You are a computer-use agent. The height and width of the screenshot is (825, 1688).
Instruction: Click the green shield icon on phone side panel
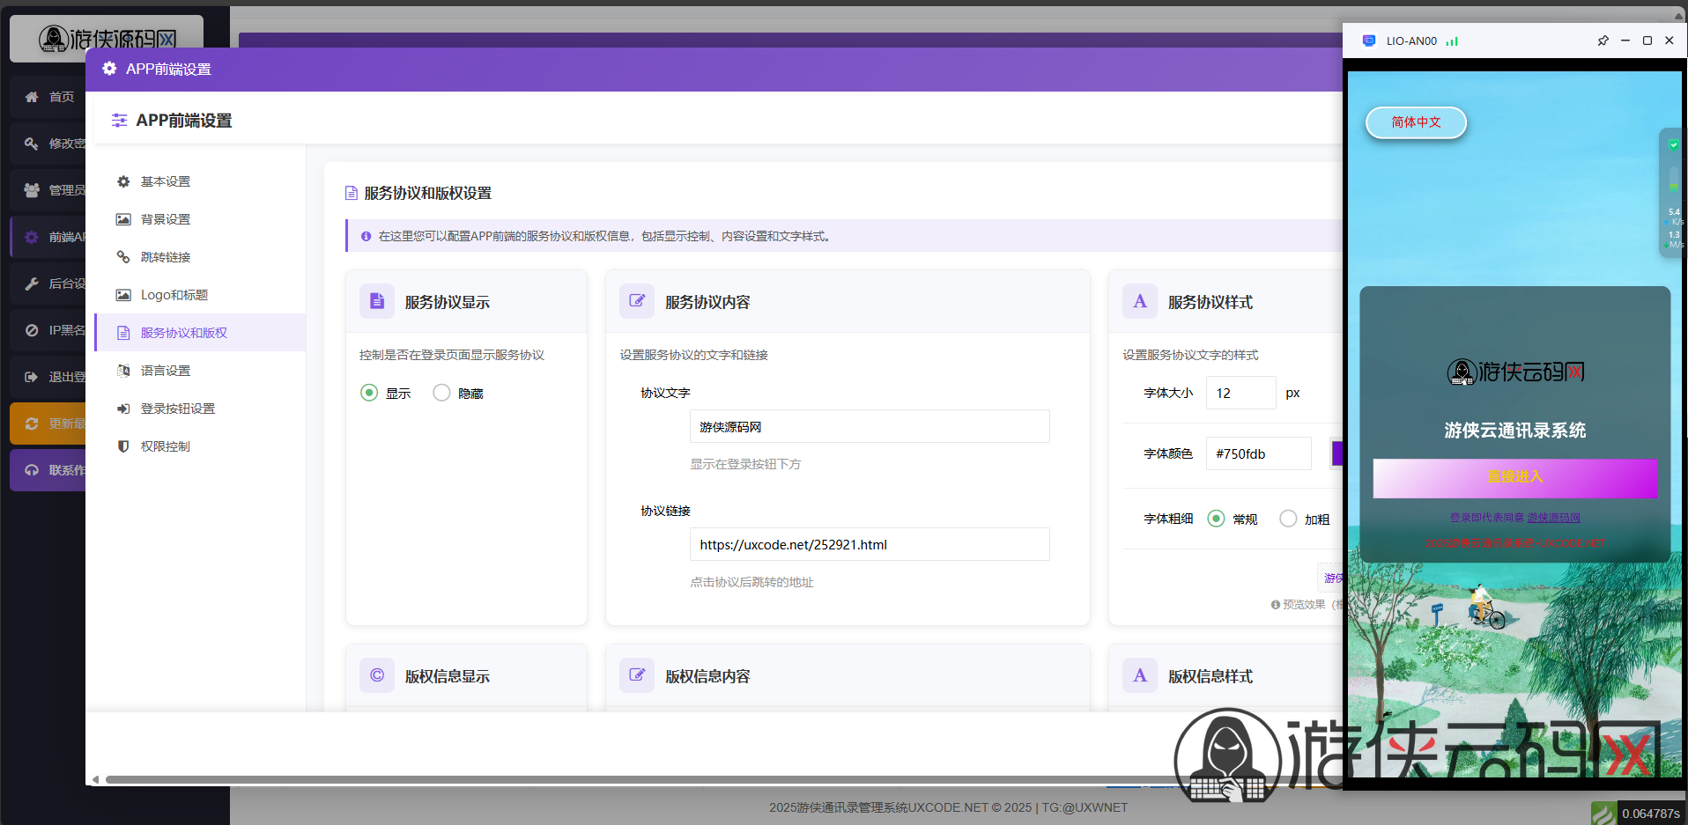(1673, 145)
